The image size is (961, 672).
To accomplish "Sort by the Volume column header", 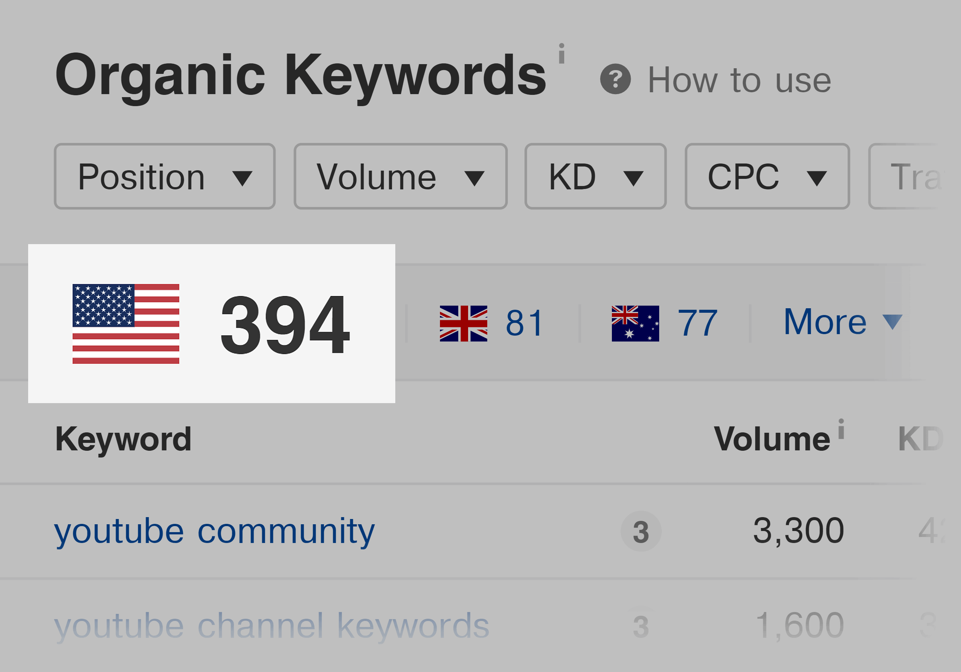I will [x=772, y=439].
